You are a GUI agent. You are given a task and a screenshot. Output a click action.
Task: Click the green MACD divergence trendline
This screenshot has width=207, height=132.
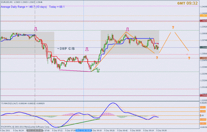pyautogui.click(x=79, y=123)
